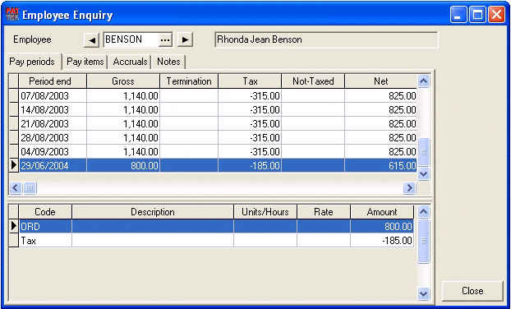This screenshot has width=511, height=309.
Task: Click the BENSON employee code field
Action: point(131,39)
